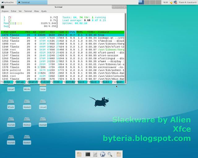Select the xfce4-panel process row
Viewport: 198px width, 158px height.
(62, 52)
